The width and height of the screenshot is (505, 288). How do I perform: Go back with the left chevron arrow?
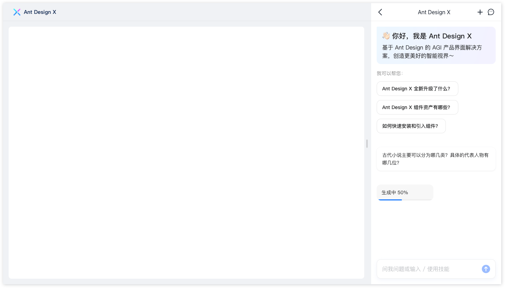point(380,12)
